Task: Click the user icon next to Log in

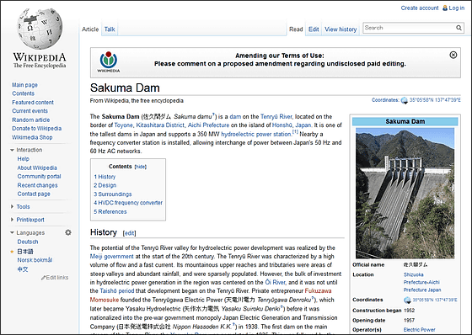Action: [x=445, y=8]
